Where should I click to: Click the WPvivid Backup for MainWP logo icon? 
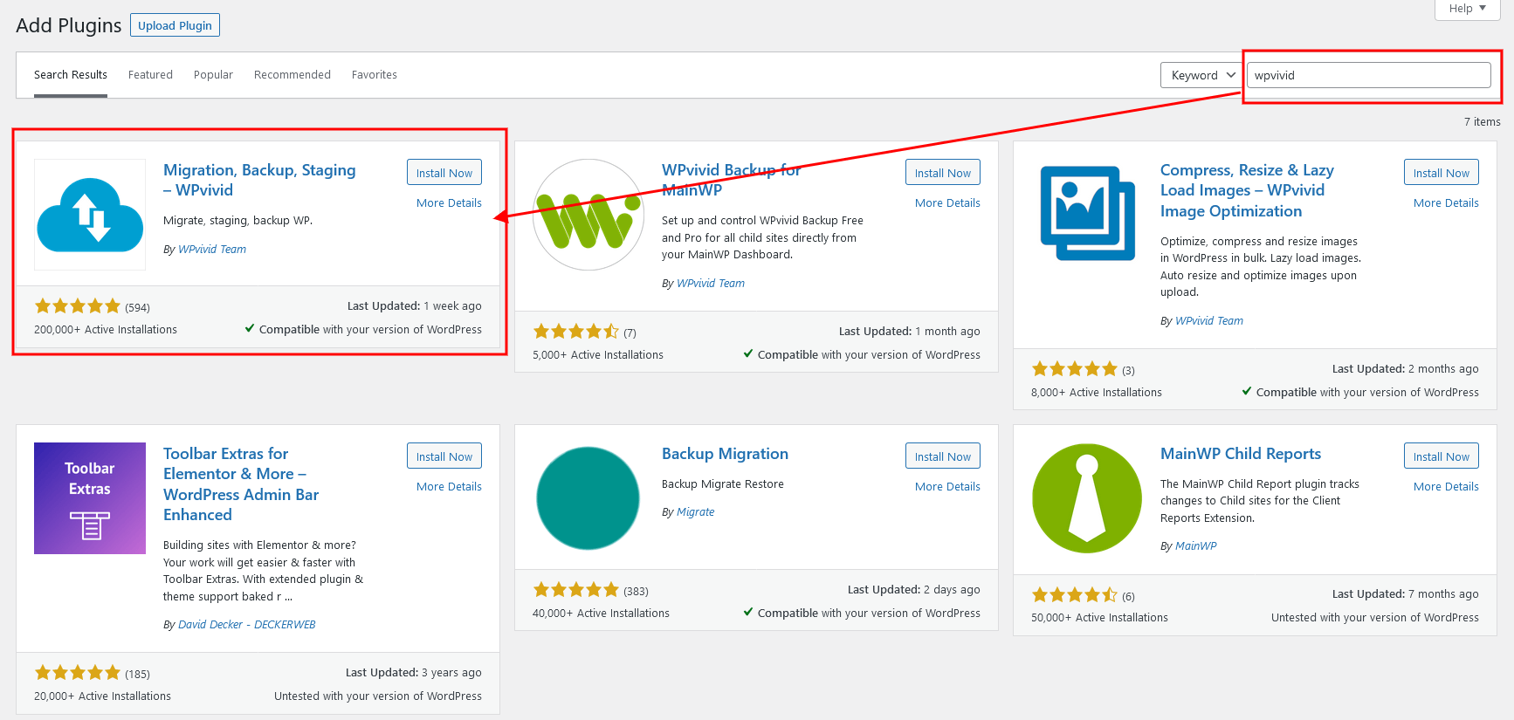point(588,215)
